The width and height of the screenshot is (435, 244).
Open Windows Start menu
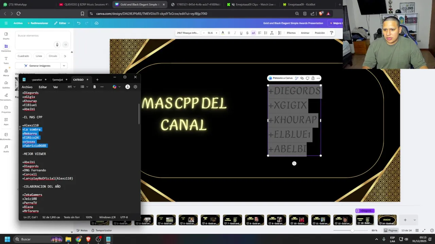7,239
